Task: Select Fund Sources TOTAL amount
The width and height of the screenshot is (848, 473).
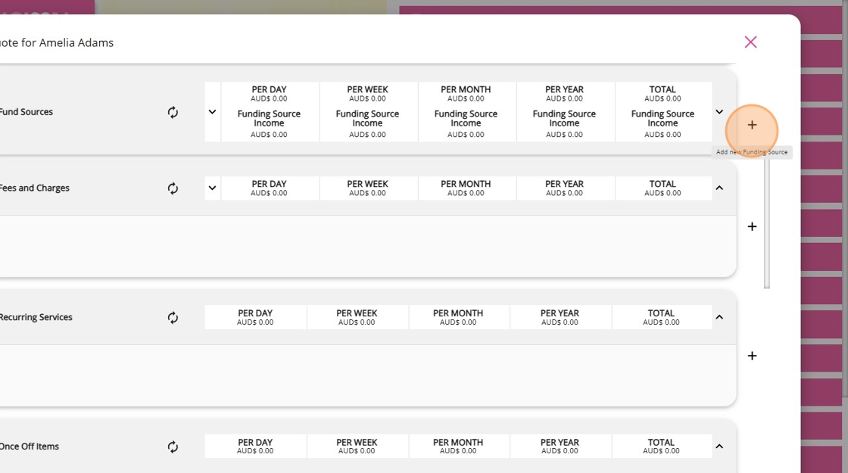Action: [x=662, y=99]
